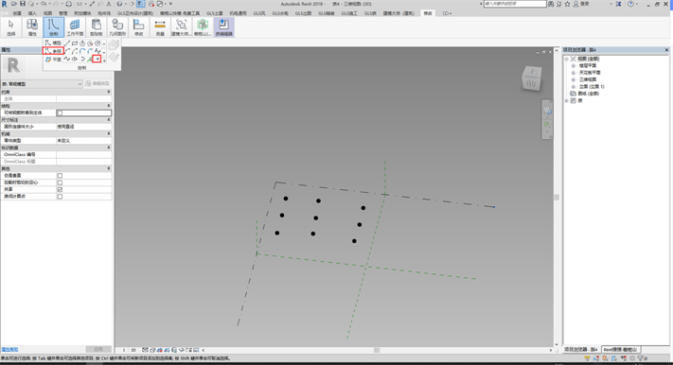
Task: Switch to the 修改 ribbon tab
Action: [428, 13]
